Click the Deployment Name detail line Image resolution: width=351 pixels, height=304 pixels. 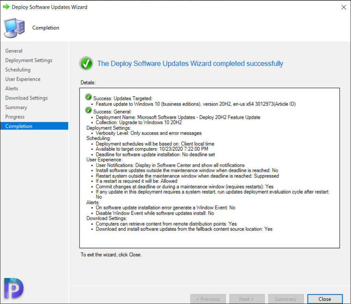(x=178, y=117)
